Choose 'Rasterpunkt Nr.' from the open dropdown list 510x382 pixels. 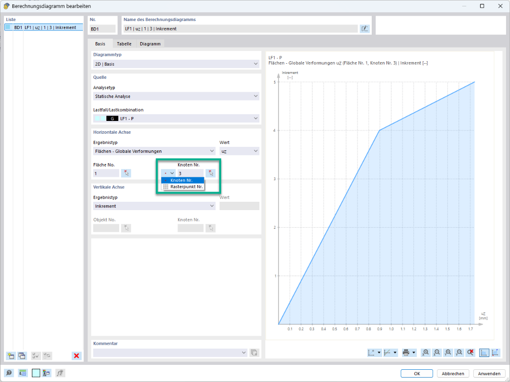pyautogui.click(x=183, y=187)
